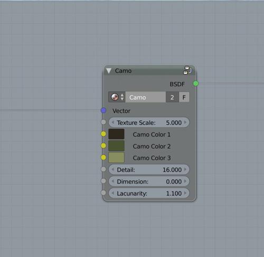Increase Detail value with right arrow
This screenshot has height=257, width=264.
185,169
